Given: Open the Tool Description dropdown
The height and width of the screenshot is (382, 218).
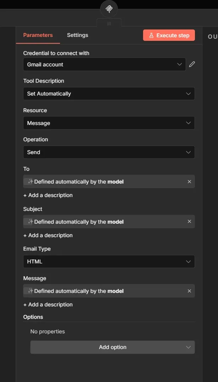Looking at the screenshot, I should [109, 93].
